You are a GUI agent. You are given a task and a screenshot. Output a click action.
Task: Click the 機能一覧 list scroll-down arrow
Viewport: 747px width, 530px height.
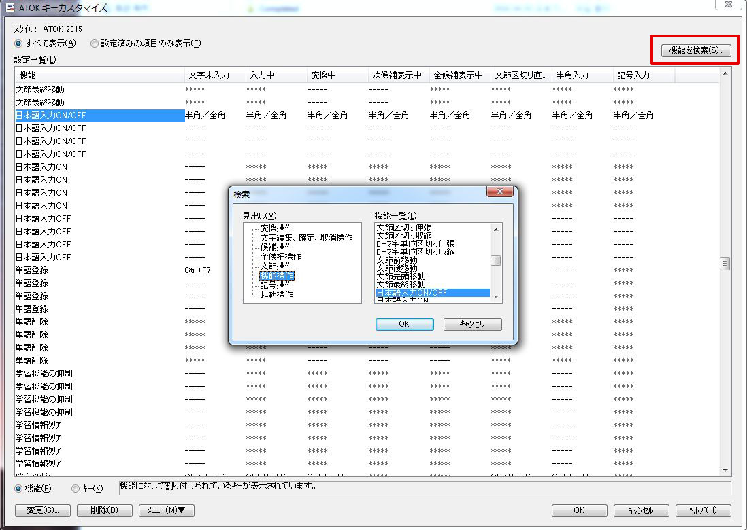[496, 297]
